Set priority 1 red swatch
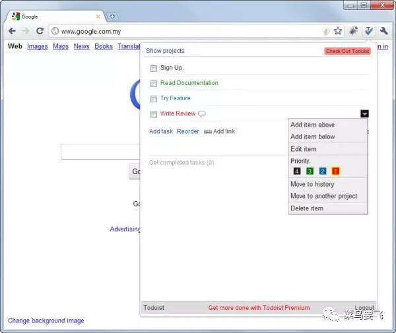 pos(335,171)
